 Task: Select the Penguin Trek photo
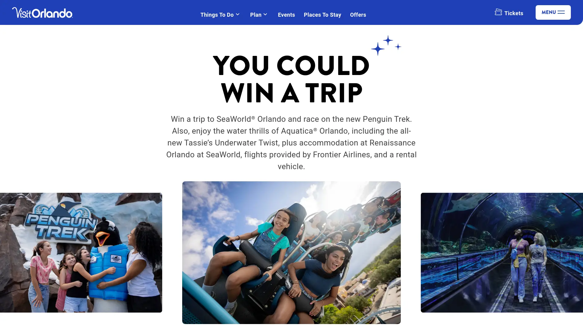point(81,253)
